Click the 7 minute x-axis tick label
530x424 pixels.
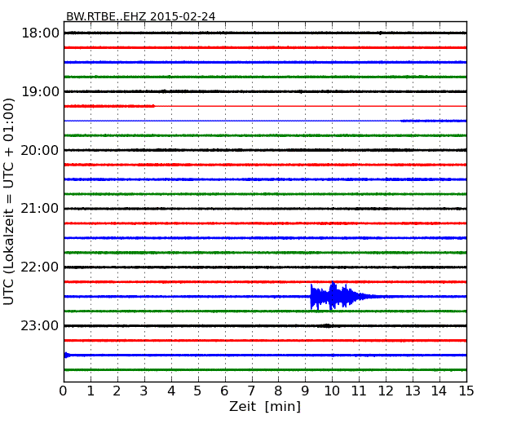[x=251, y=391]
